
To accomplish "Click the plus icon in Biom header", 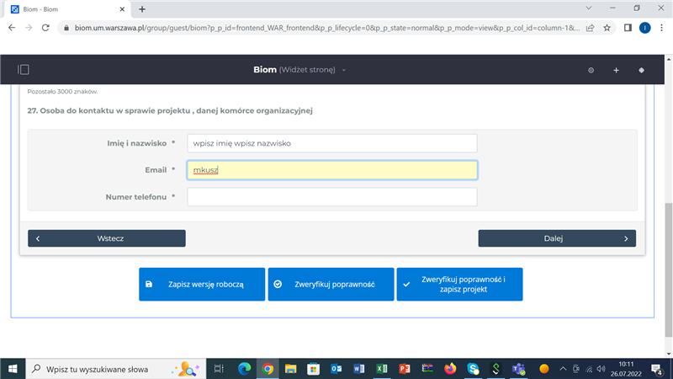I will click(616, 70).
